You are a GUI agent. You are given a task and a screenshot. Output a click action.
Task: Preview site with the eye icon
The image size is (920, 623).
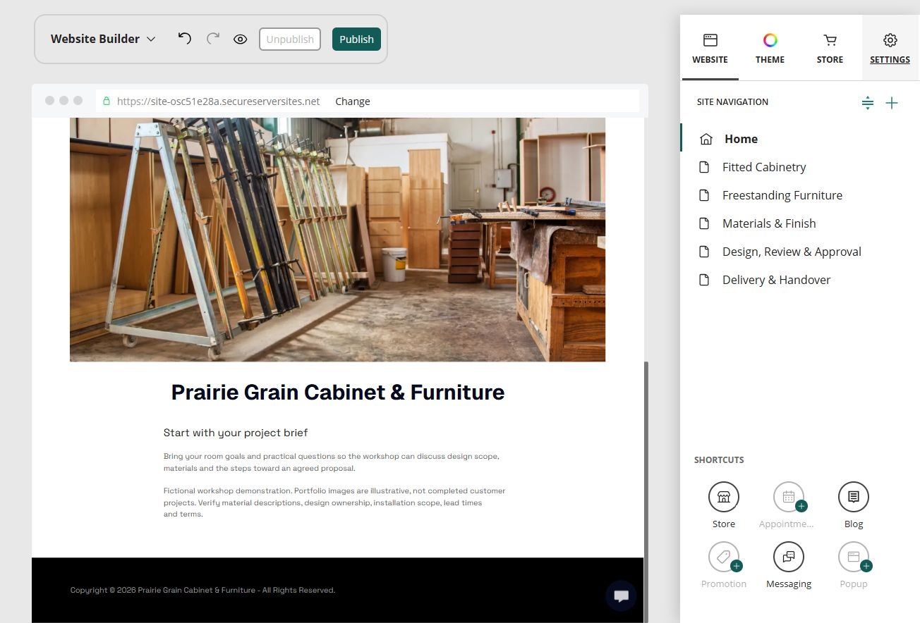240,39
